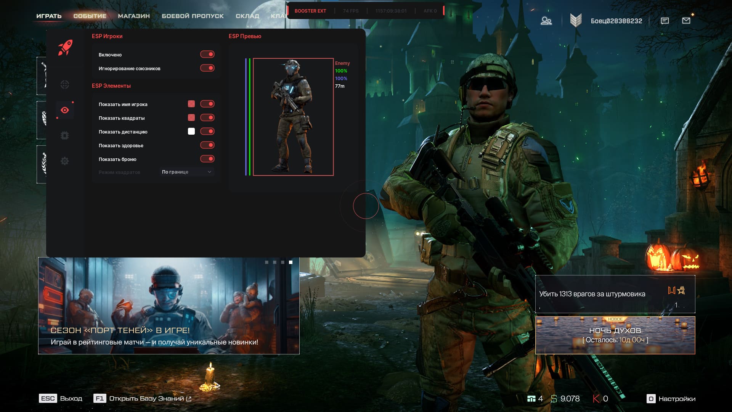The width and height of the screenshot is (732, 412).
Task: Switch to the МАГАЗИН tab
Action: click(134, 16)
